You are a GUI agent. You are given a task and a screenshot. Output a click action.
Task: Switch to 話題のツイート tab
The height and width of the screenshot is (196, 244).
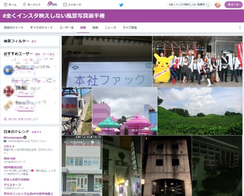coord(13,27)
